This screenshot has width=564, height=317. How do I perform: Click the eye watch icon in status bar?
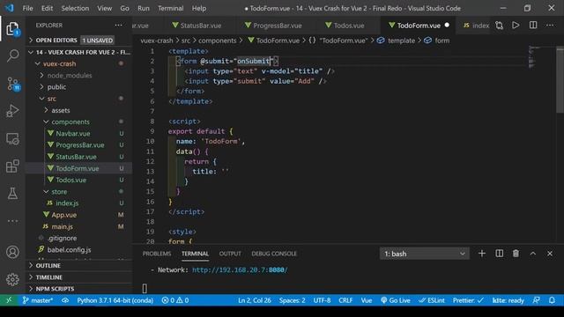[65, 300]
